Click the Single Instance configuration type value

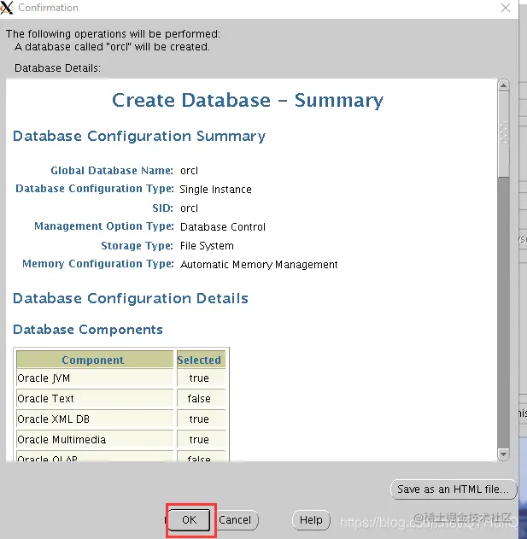pyautogui.click(x=215, y=190)
